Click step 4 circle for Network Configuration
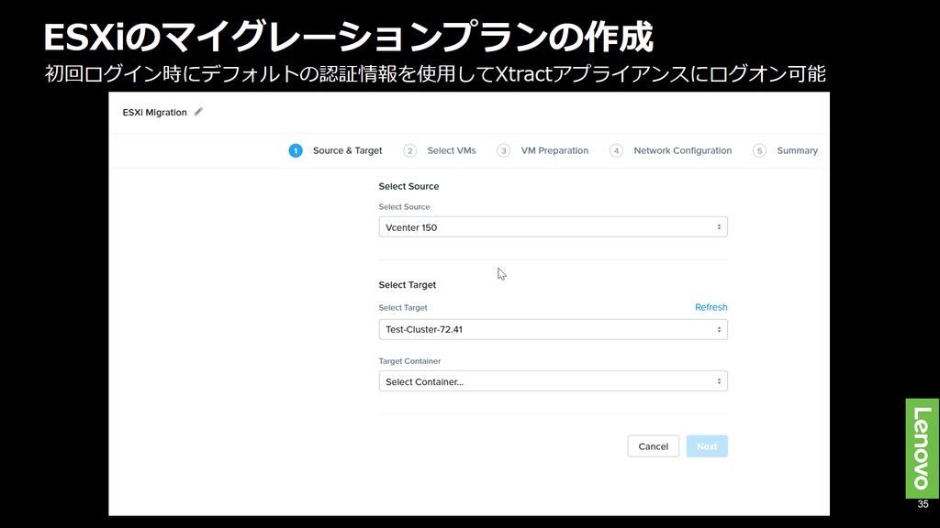 (616, 151)
